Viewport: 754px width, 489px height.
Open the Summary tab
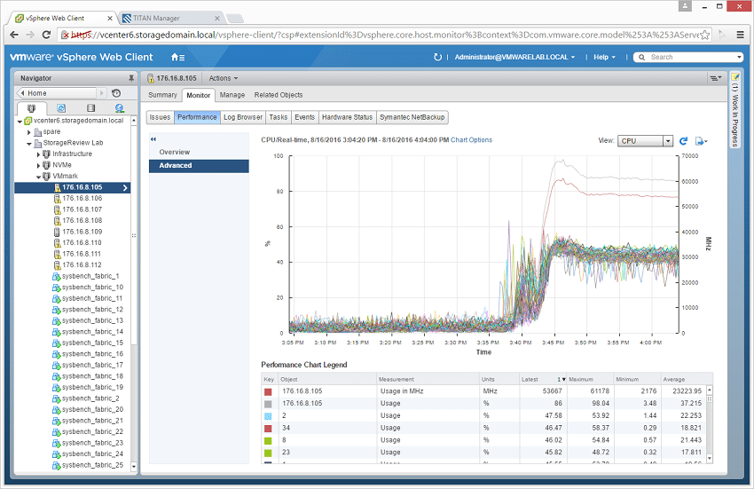pyautogui.click(x=162, y=95)
